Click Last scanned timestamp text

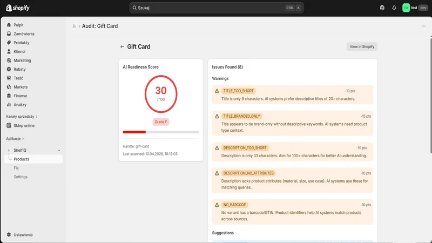(x=150, y=154)
